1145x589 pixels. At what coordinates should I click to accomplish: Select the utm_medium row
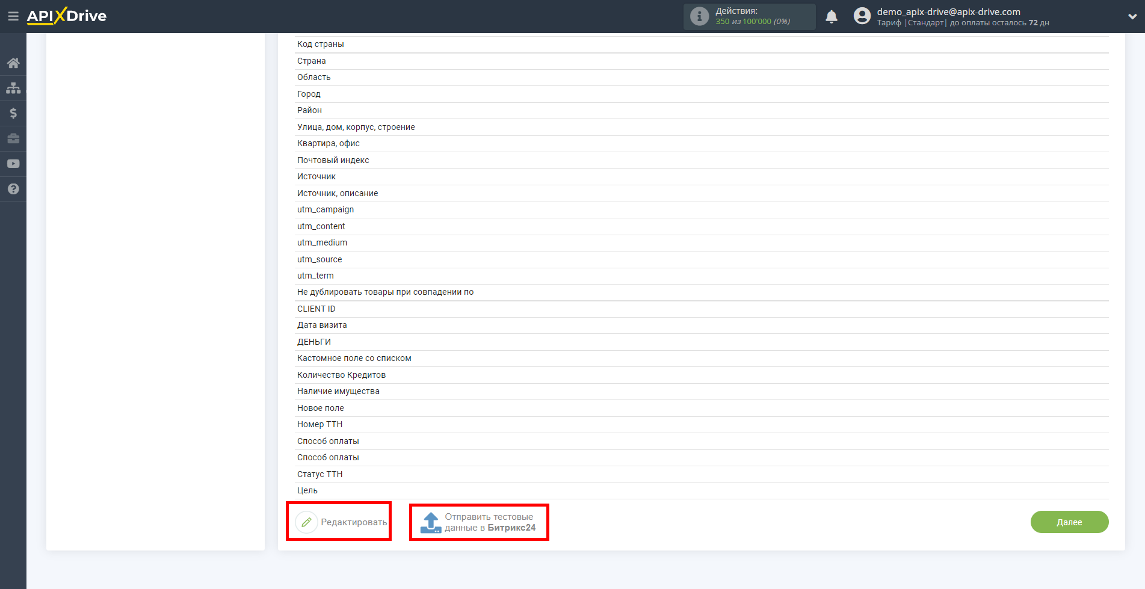pos(702,243)
